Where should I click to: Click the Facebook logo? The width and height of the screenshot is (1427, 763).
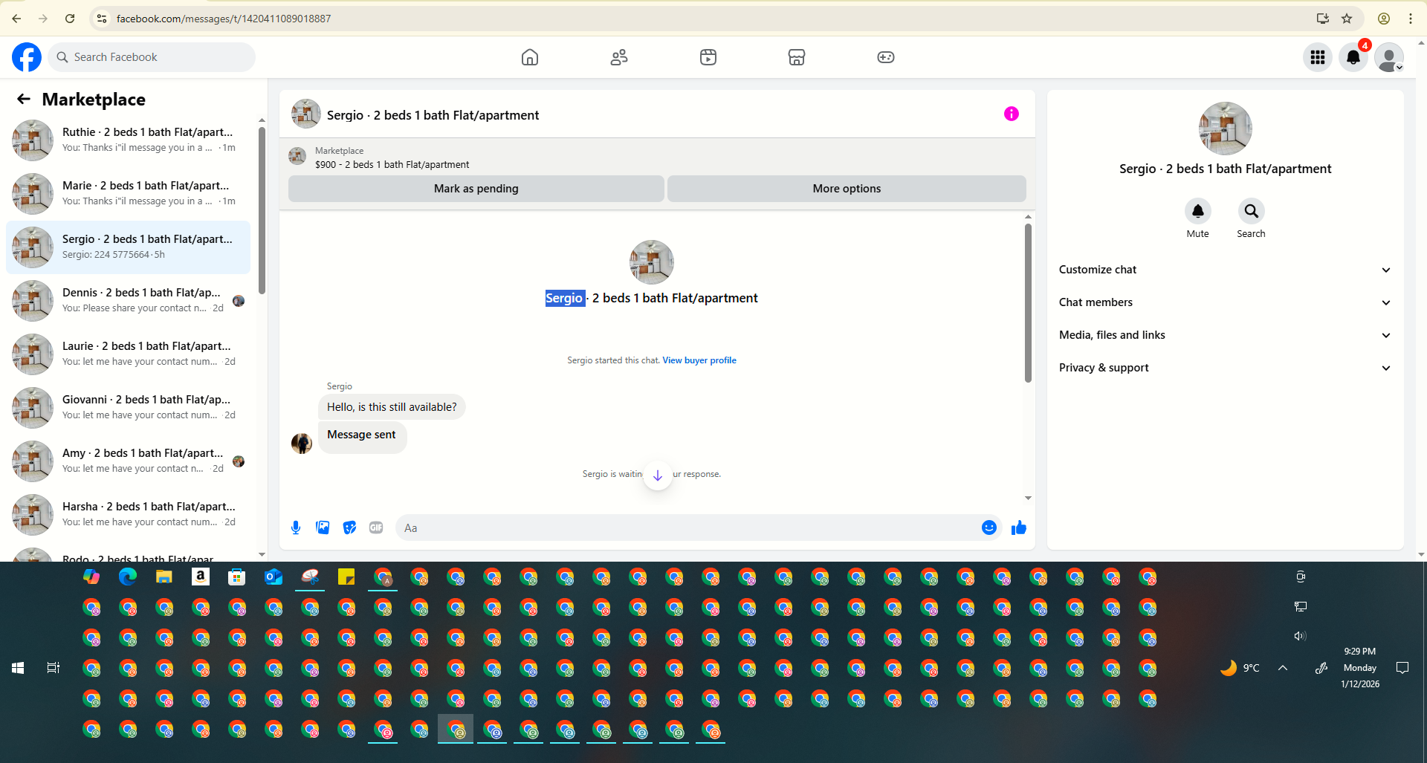pyautogui.click(x=27, y=57)
